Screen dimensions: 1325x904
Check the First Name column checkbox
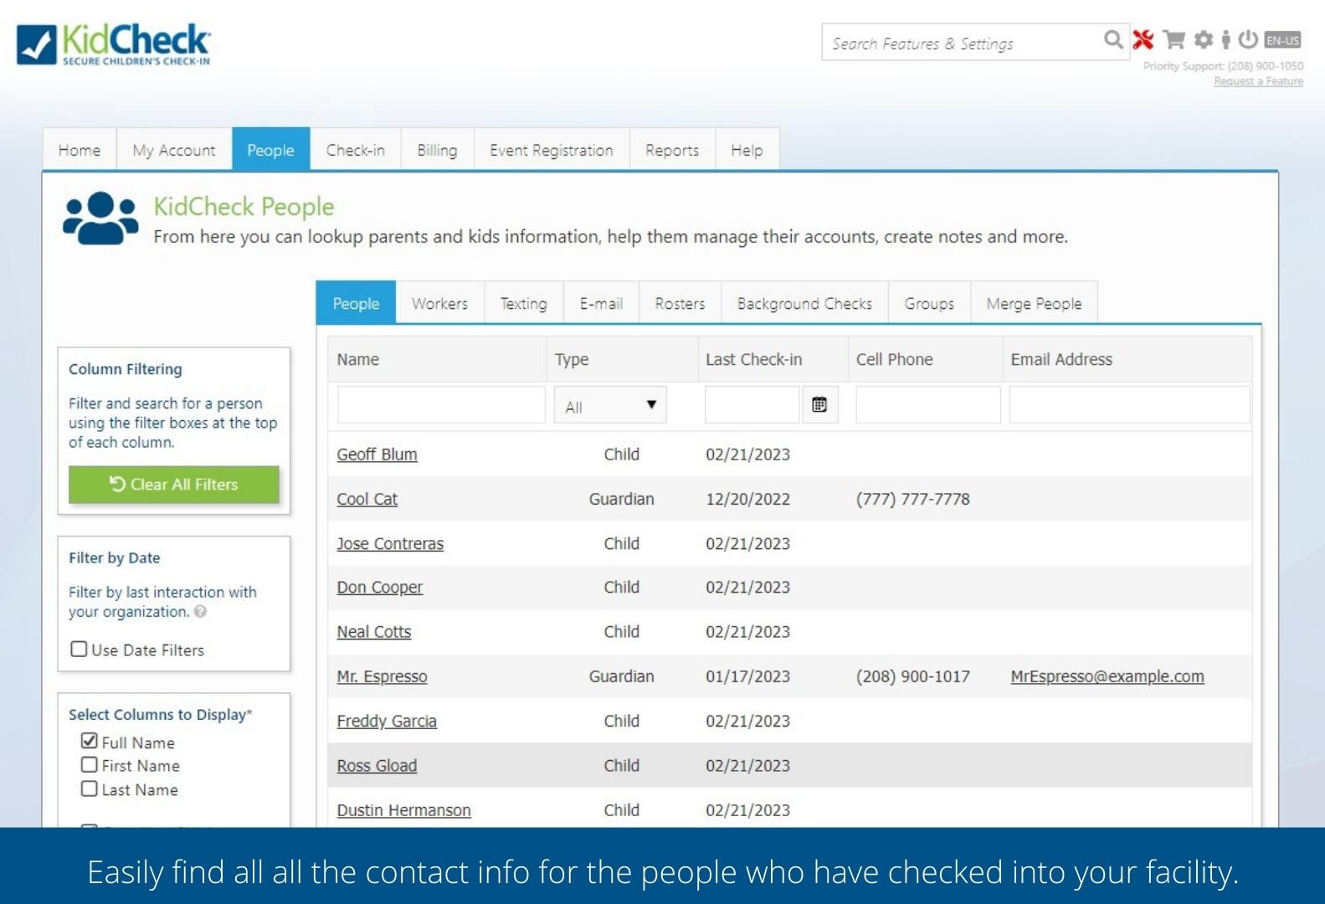(90, 764)
